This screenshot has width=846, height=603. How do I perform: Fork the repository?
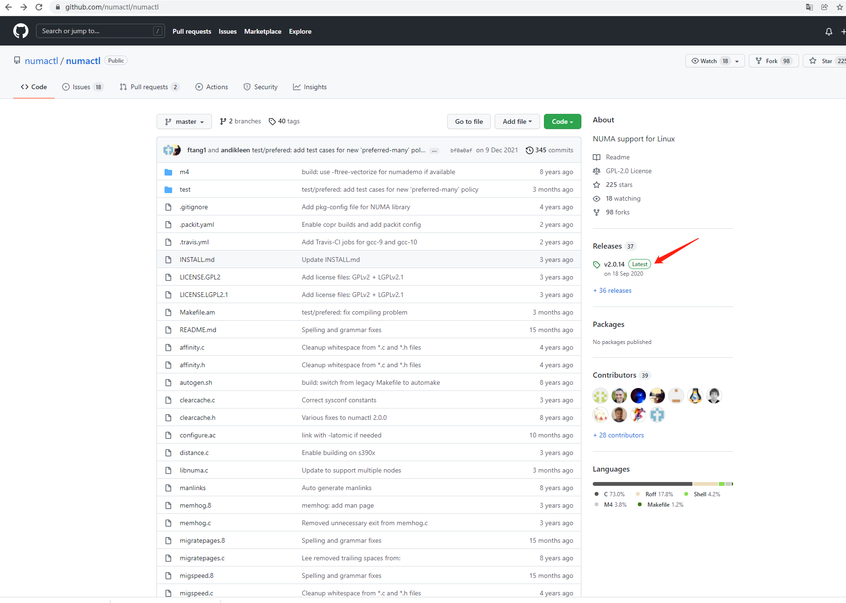(x=774, y=61)
